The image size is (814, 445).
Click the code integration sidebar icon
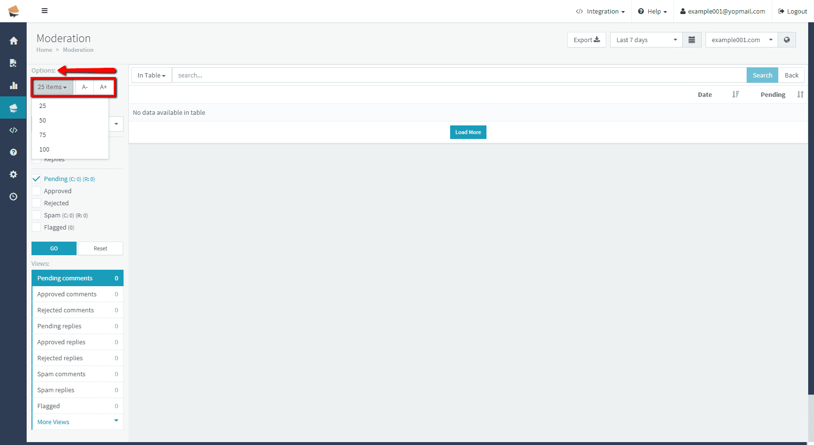click(14, 130)
